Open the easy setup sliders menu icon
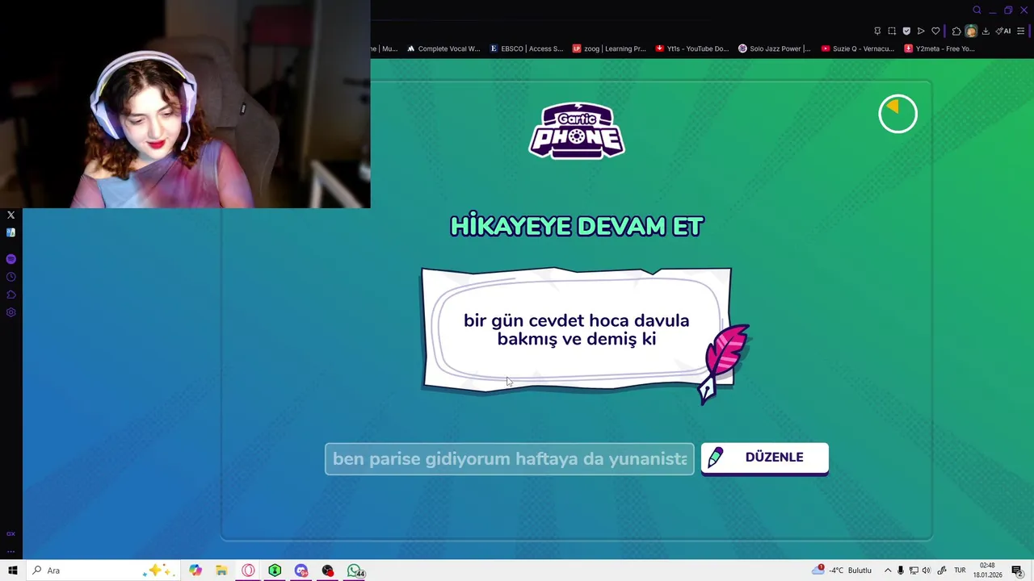This screenshot has width=1034, height=581. click(x=1021, y=31)
